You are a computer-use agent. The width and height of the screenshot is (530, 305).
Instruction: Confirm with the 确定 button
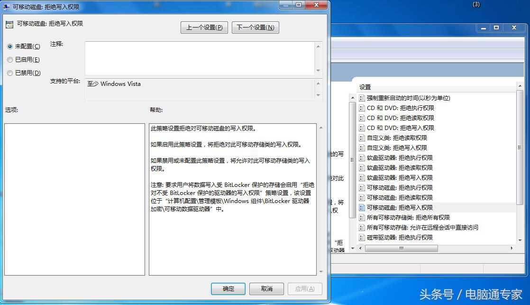tap(228, 289)
